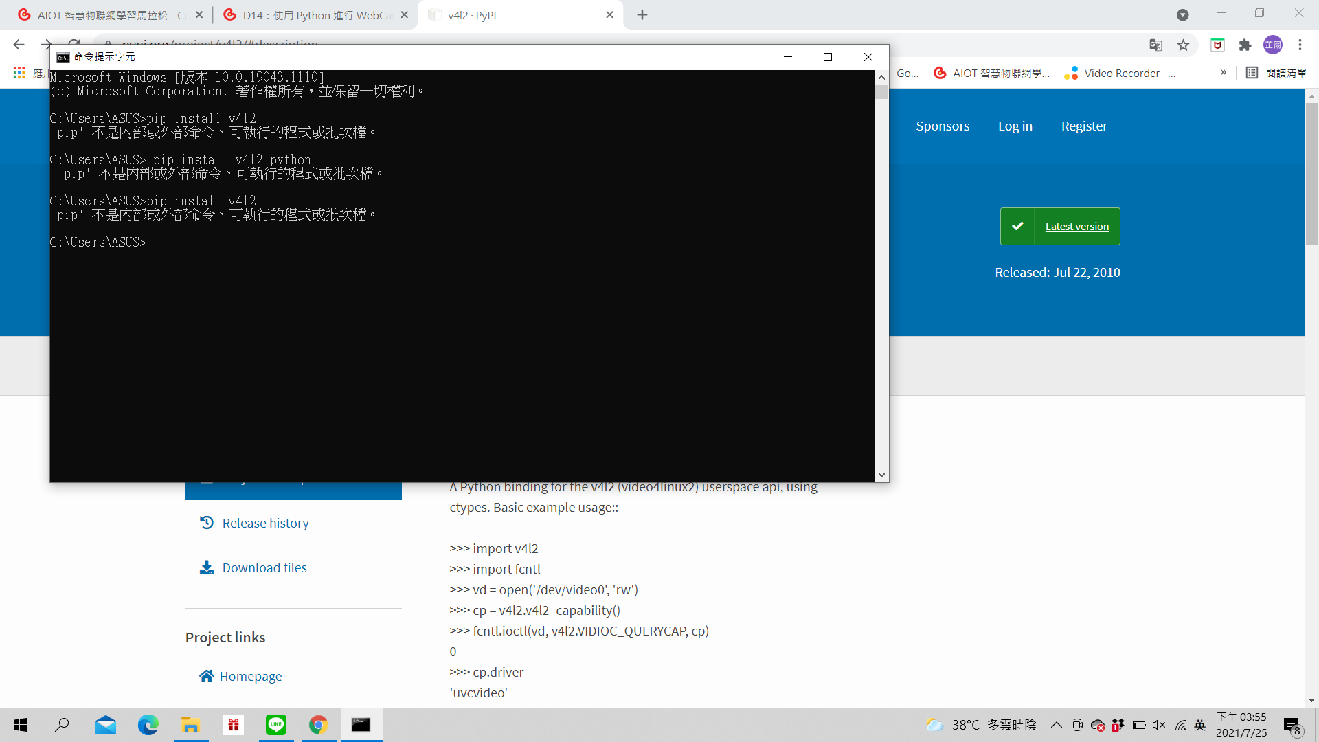The height and width of the screenshot is (742, 1319).
Task: Open the reading list button
Action: pyautogui.click(x=1276, y=73)
